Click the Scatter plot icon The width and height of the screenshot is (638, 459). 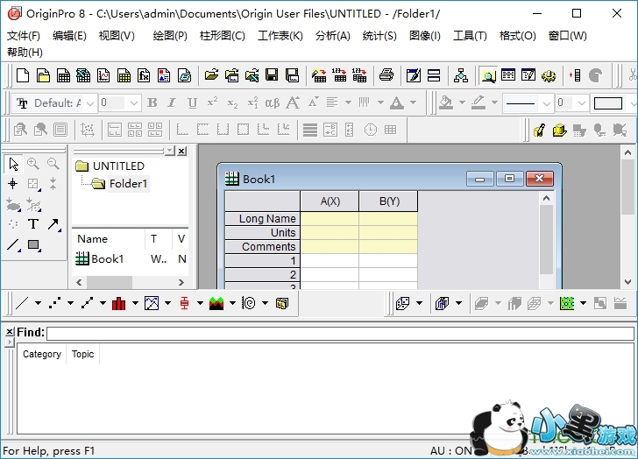pos(54,303)
